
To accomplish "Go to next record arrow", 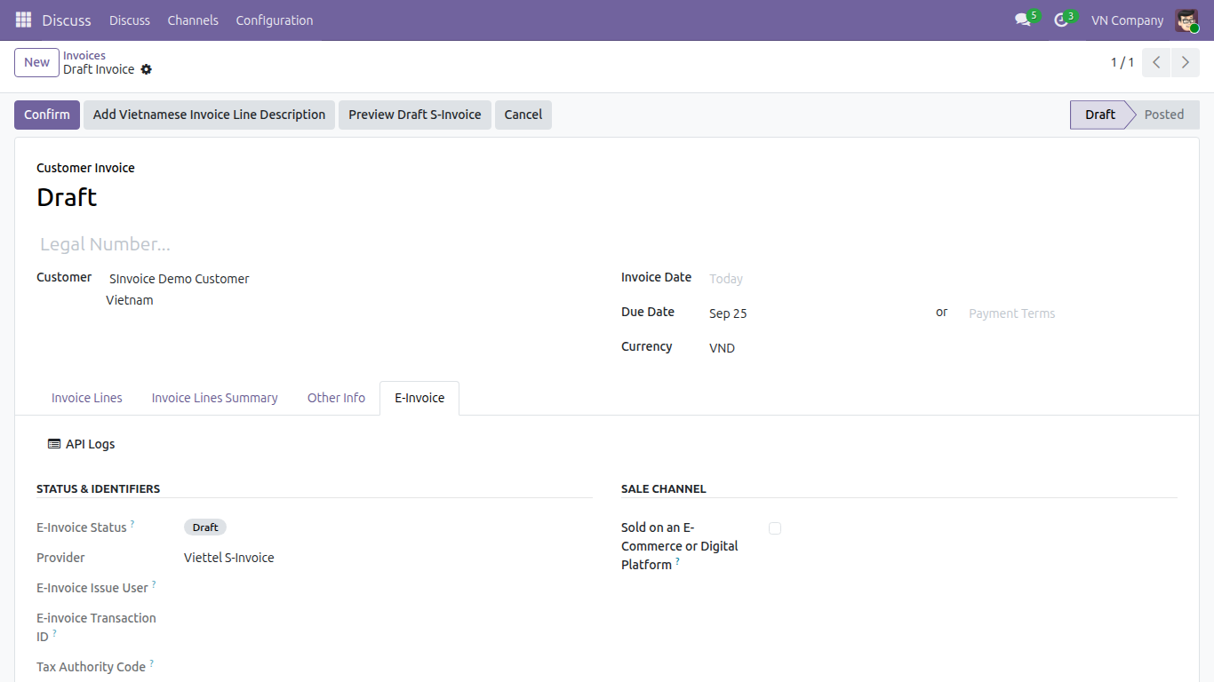I will click(1186, 63).
